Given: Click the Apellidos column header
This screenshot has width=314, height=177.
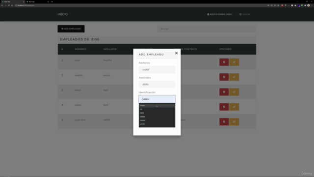Looking at the screenshot, I should [110, 49].
